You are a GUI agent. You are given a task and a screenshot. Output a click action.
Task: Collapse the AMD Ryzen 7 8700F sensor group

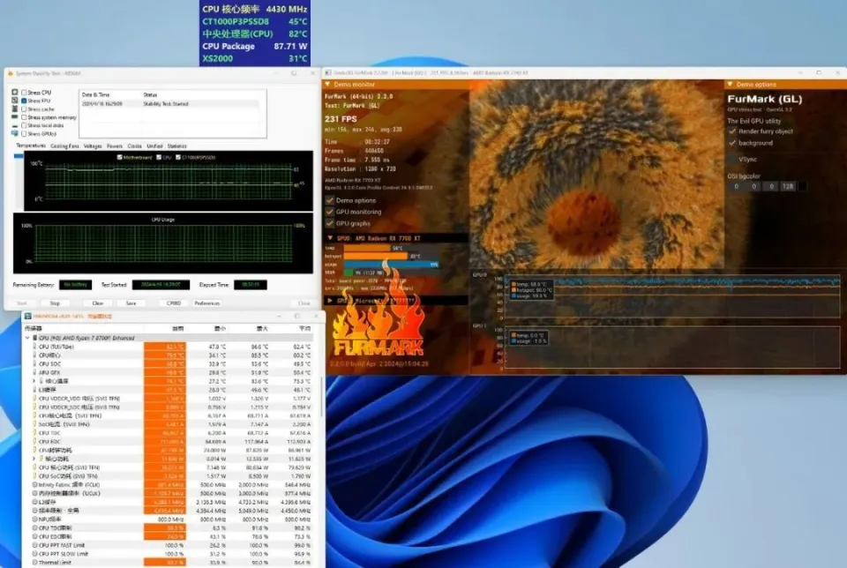(27, 338)
